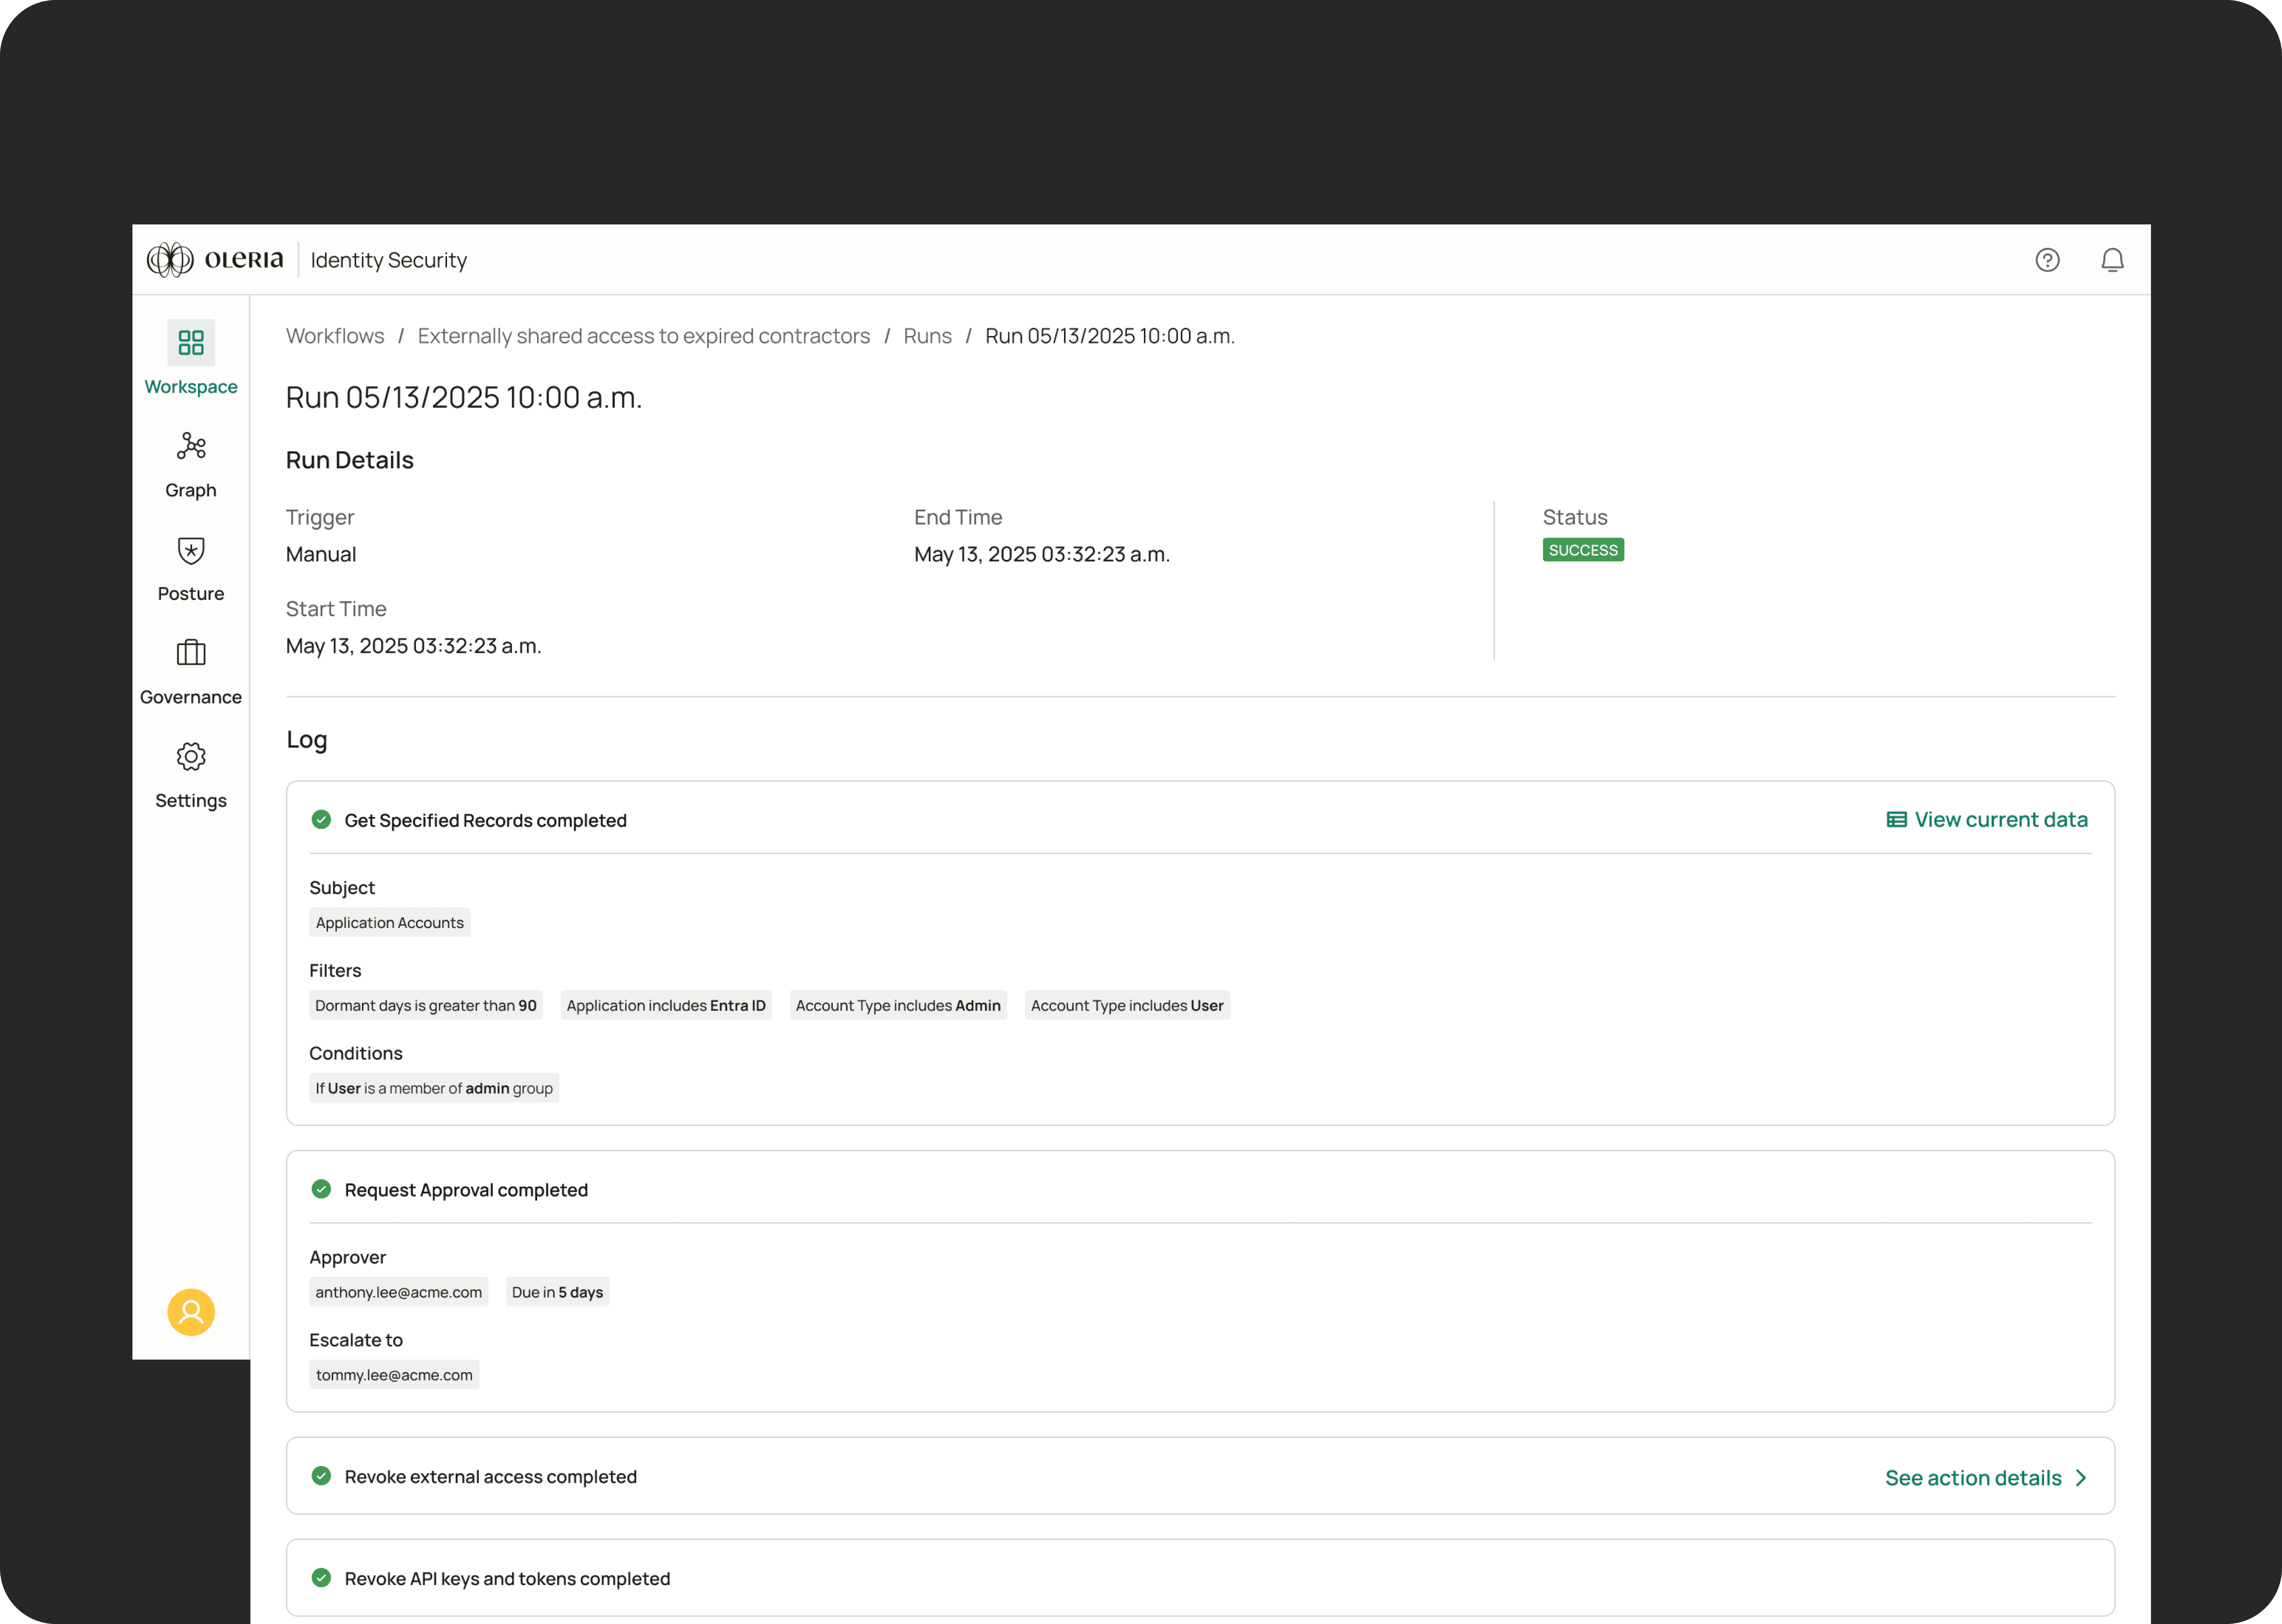This screenshot has height=1624, width=2282.
Task: Open Settings gear icon
Action: coord(190,757)
